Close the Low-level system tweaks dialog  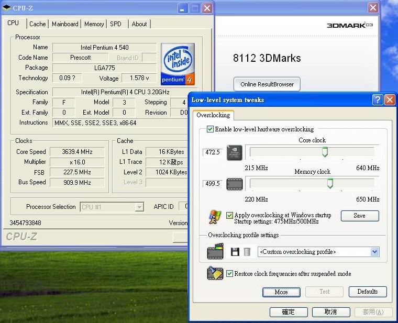coord(390,99)
